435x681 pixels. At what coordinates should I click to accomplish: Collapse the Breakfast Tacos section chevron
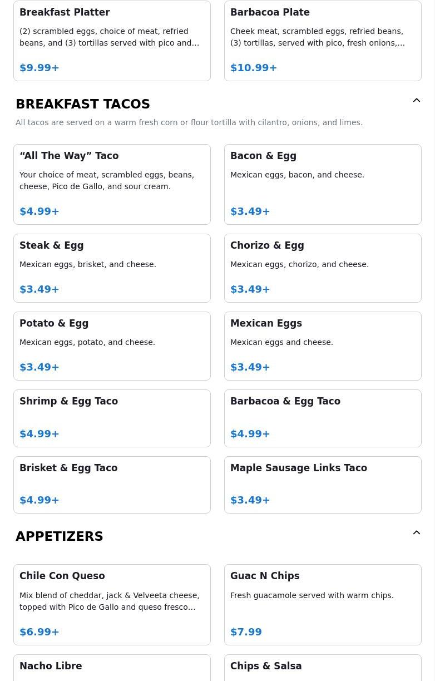(x=416, y=101)
